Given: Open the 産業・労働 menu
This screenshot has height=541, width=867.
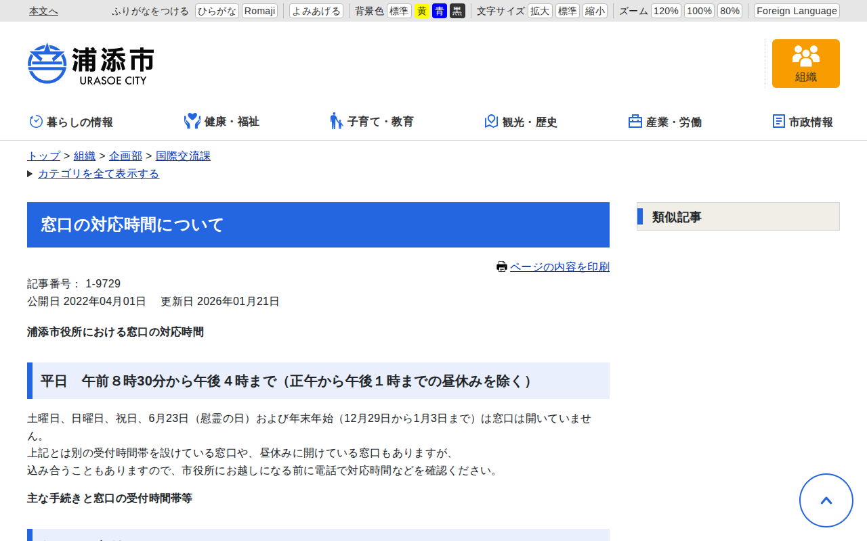Looking at the screenshot, I should [x=665, y=122].
